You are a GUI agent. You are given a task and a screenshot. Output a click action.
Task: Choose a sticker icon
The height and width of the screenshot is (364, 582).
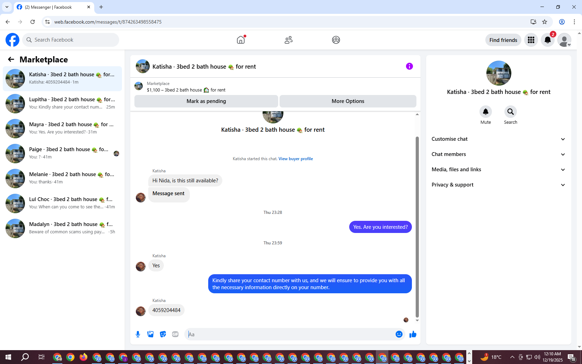pos(163,334)
